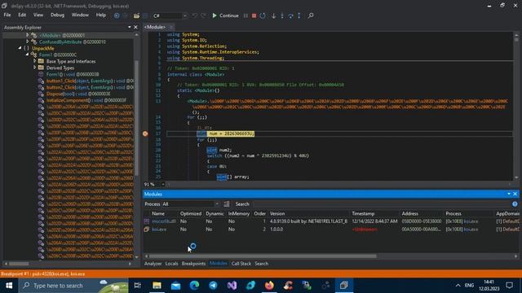This screenshot has height=293, width=522.
Task: Select the mscorlib.dll module row
Action: [x=331, y=221]
